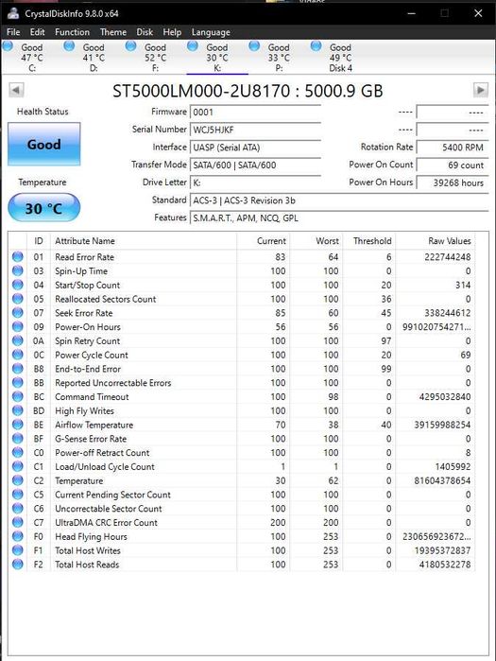Click the status icon for Current Pending Sector Count
The width and height of the screenshot is (496, 661).
click(x=18, y=494)
